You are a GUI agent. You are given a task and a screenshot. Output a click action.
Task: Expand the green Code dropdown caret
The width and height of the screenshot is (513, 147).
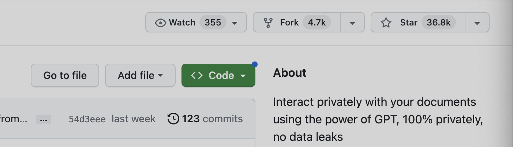point(243,76)
